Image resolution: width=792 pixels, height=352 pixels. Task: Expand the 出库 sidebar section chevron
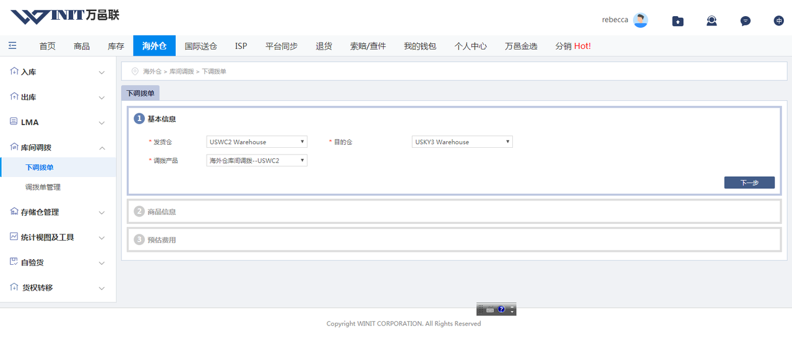click(102, 98)
